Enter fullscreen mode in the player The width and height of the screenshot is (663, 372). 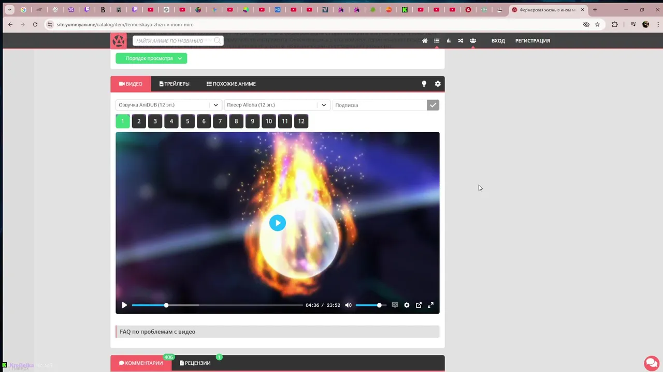(x=430, y=305)
